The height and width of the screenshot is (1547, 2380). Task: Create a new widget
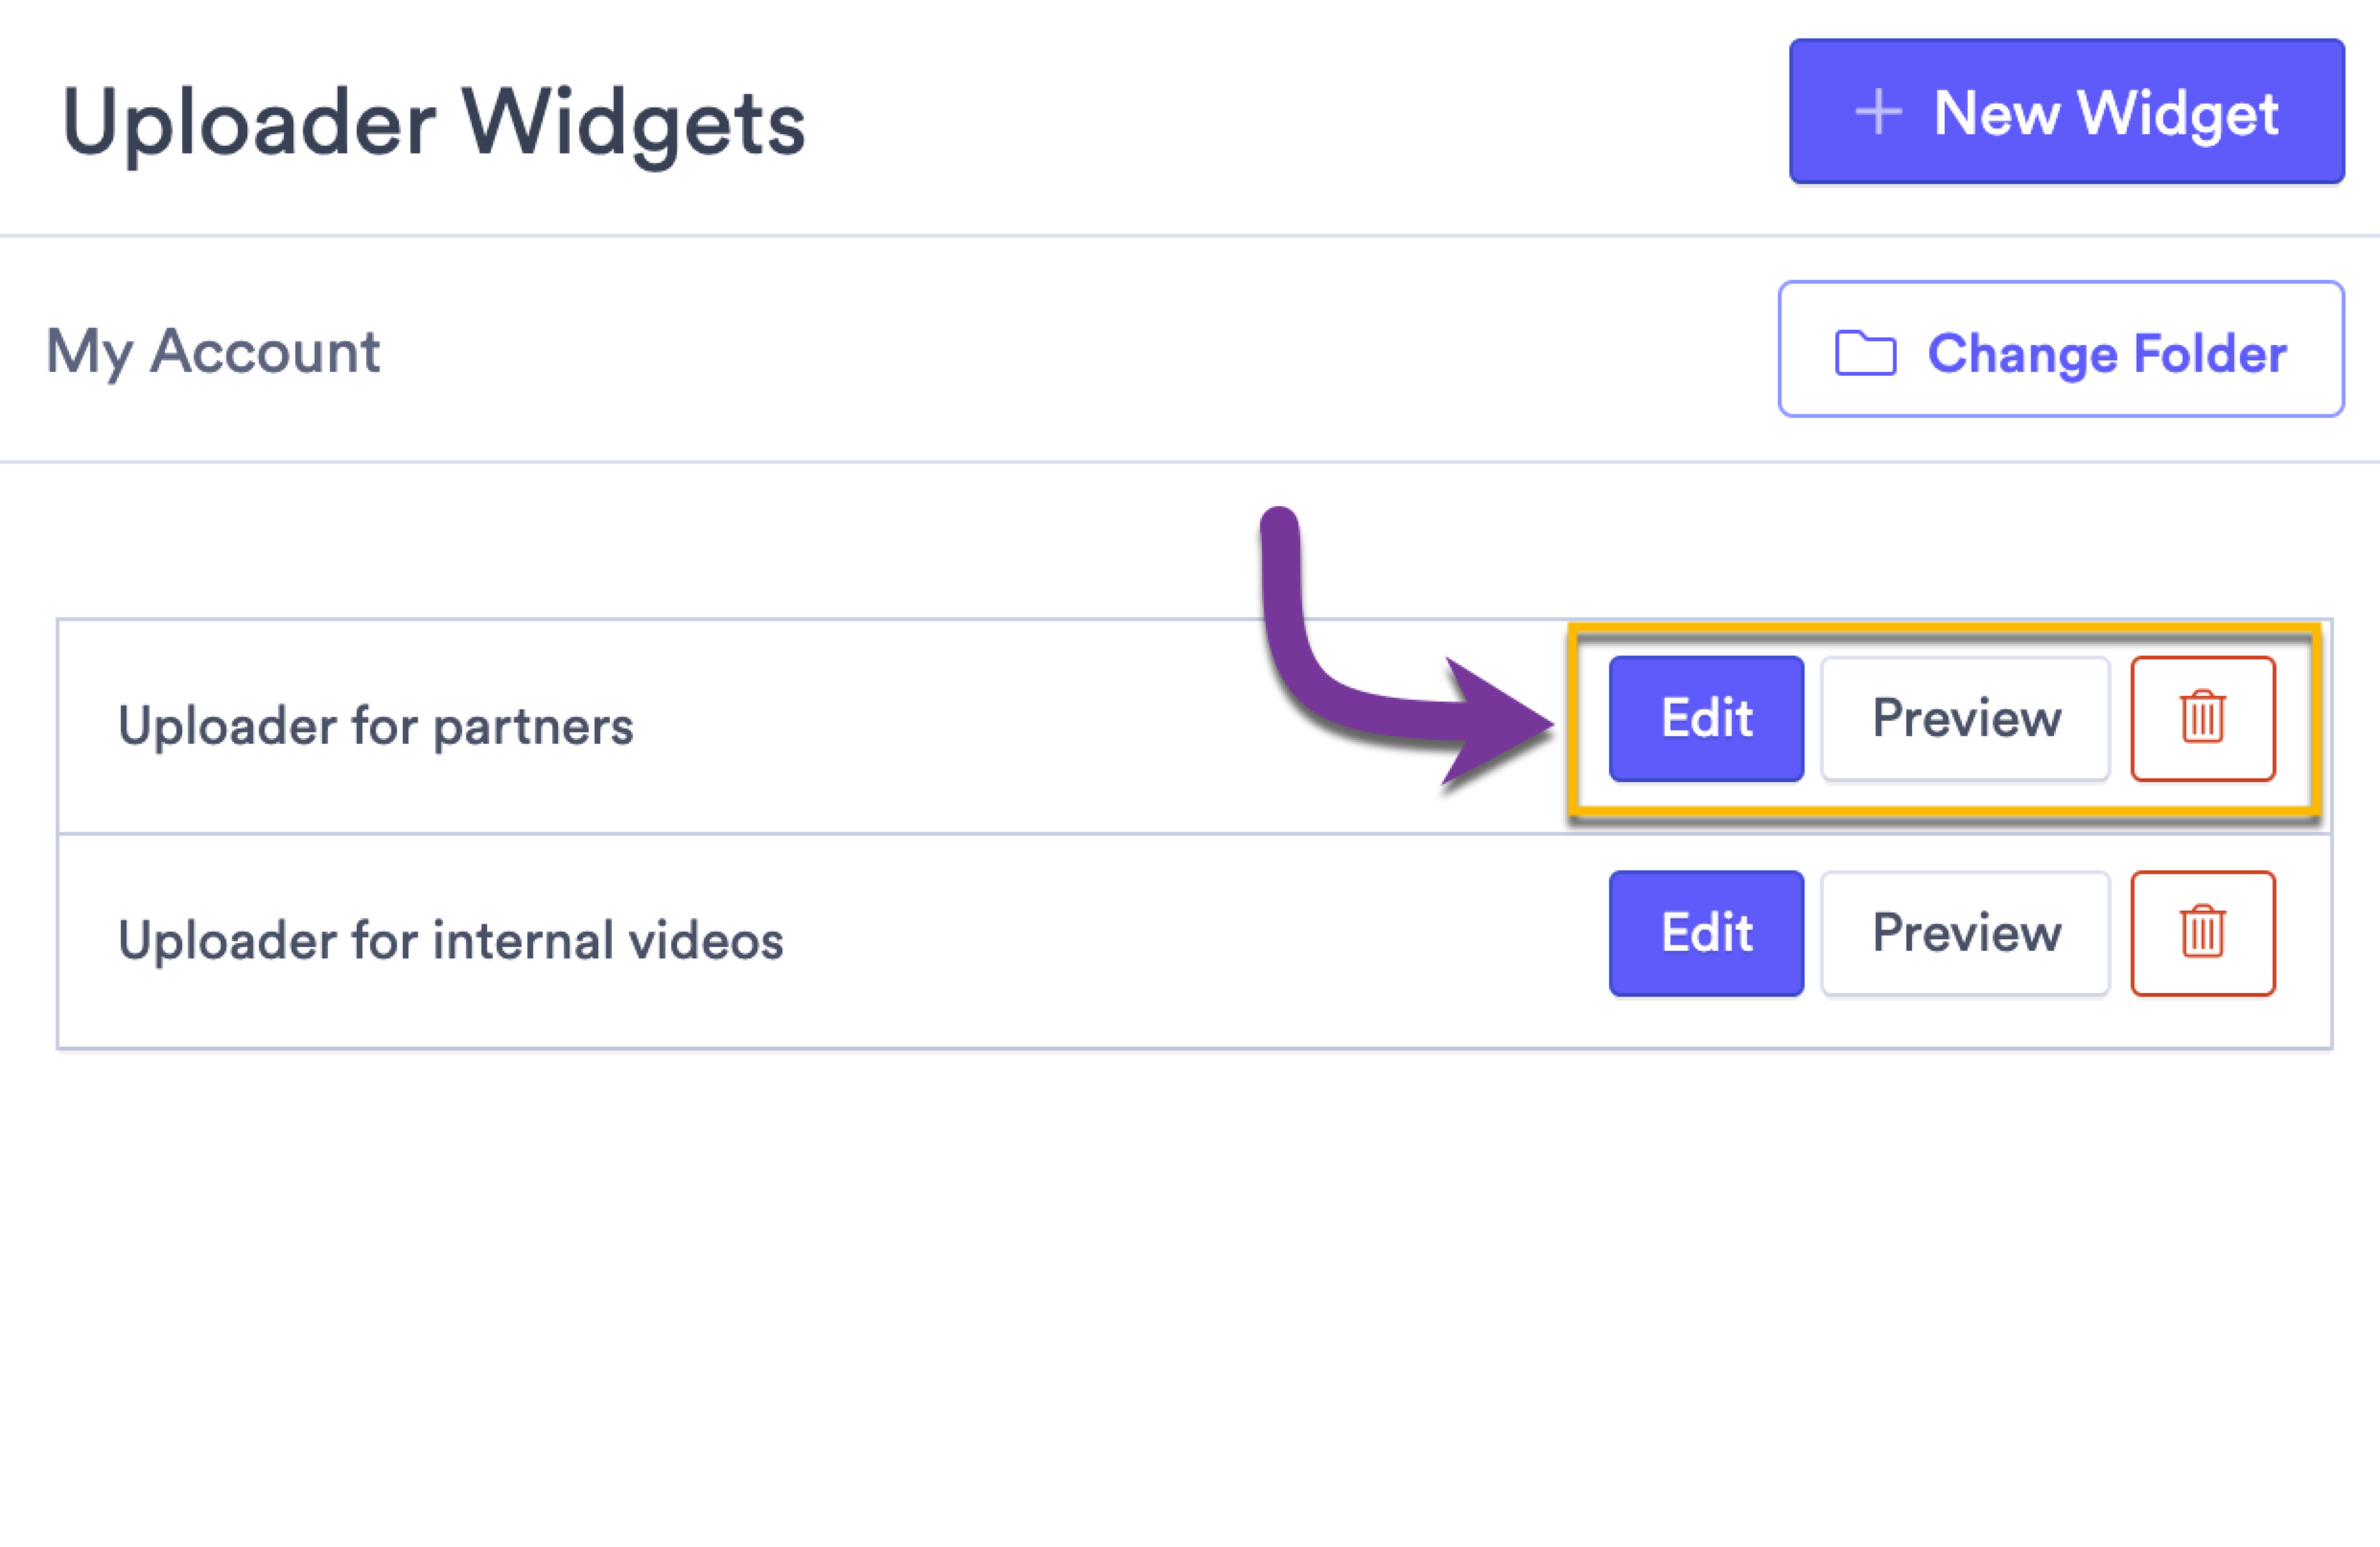pos(2066,112)
